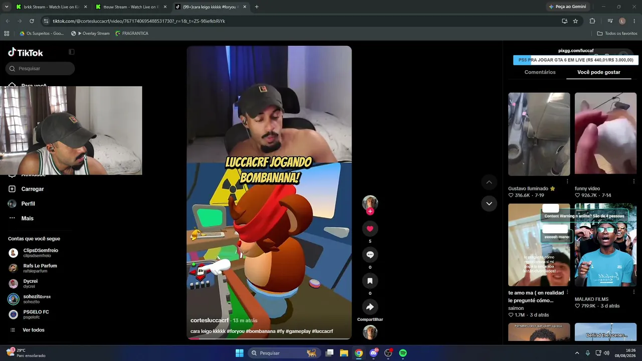Go back in browser history

[x=8, y=21]
